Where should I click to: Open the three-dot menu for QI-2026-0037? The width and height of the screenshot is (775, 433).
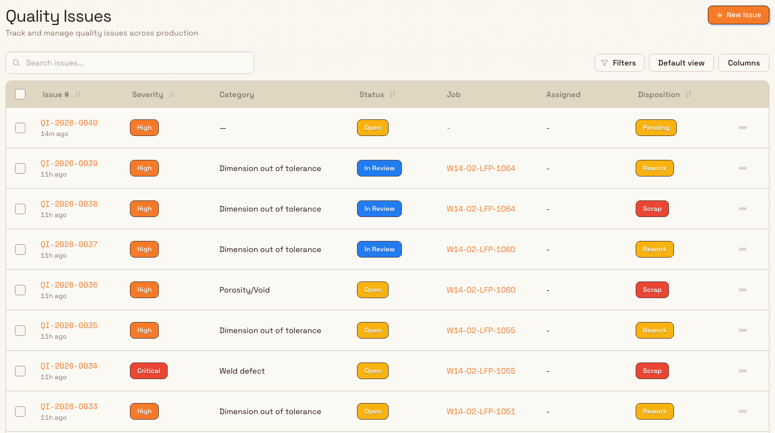743,249
